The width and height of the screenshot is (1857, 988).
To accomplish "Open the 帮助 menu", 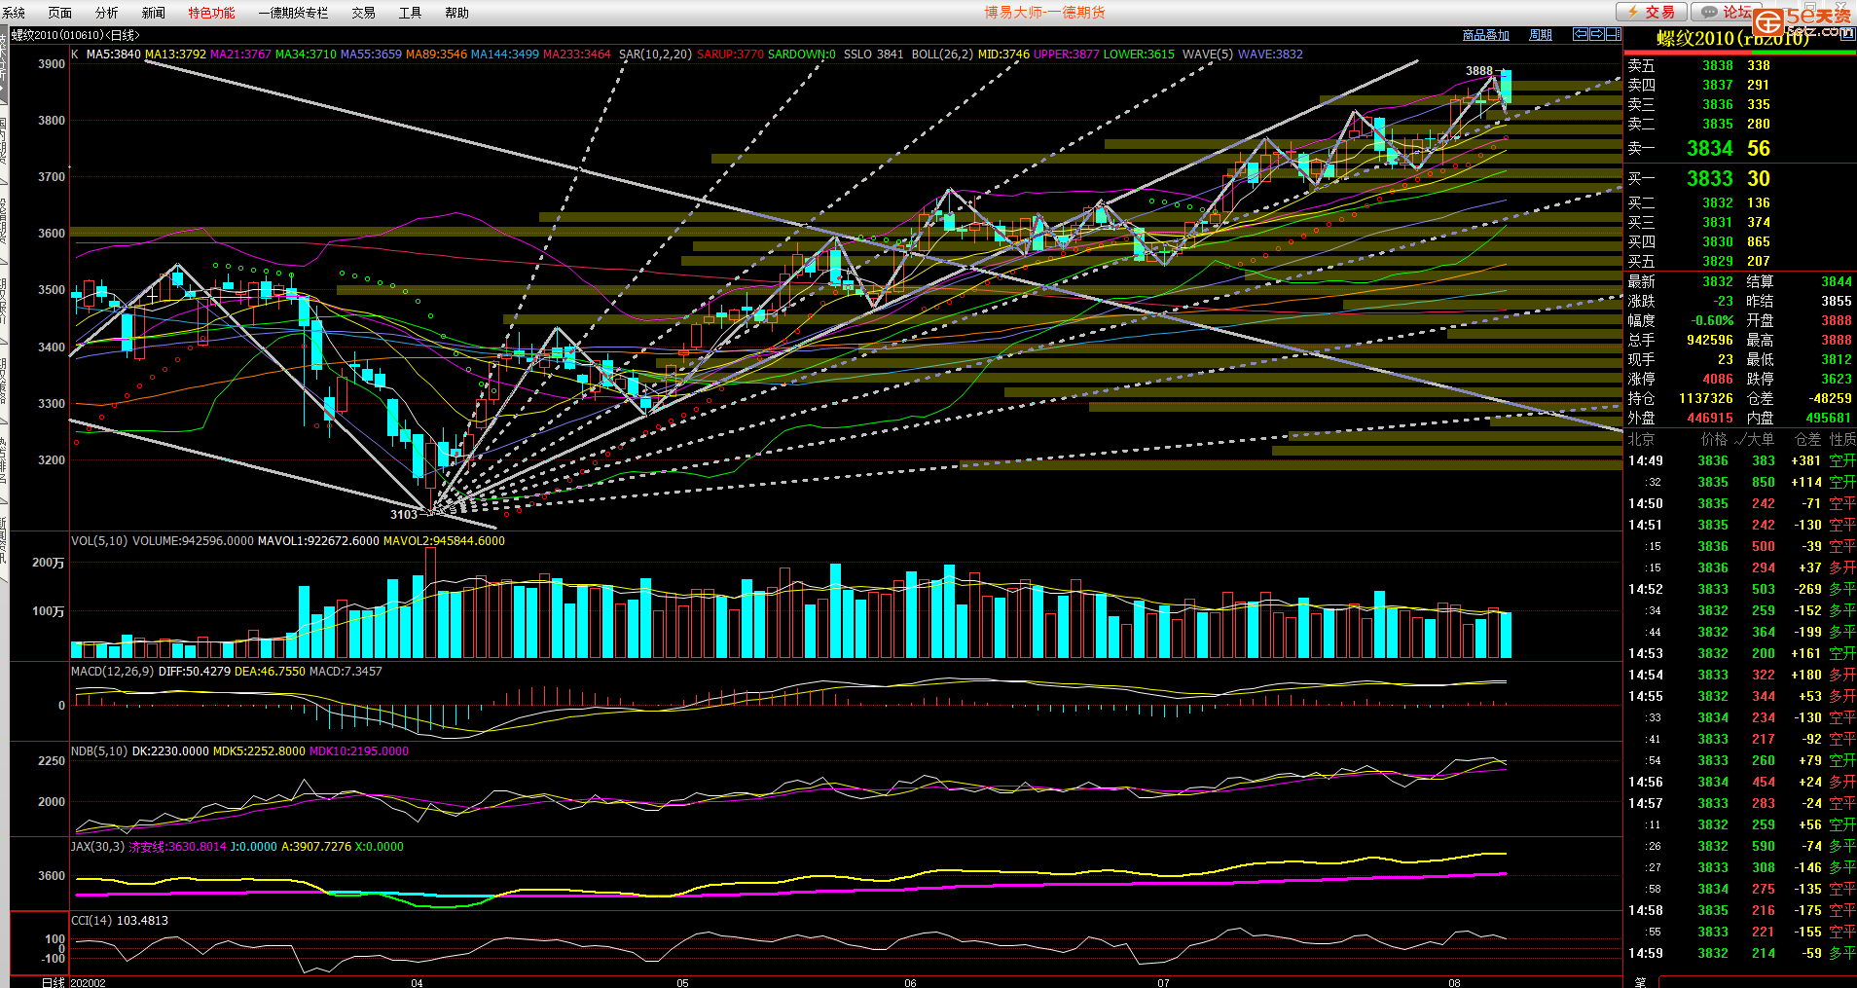I will point(457,13).
